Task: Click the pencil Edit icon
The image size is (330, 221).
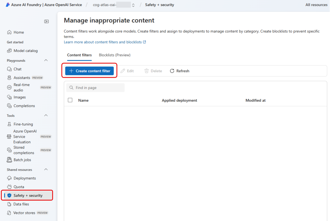Action: [x=123, y=71]
